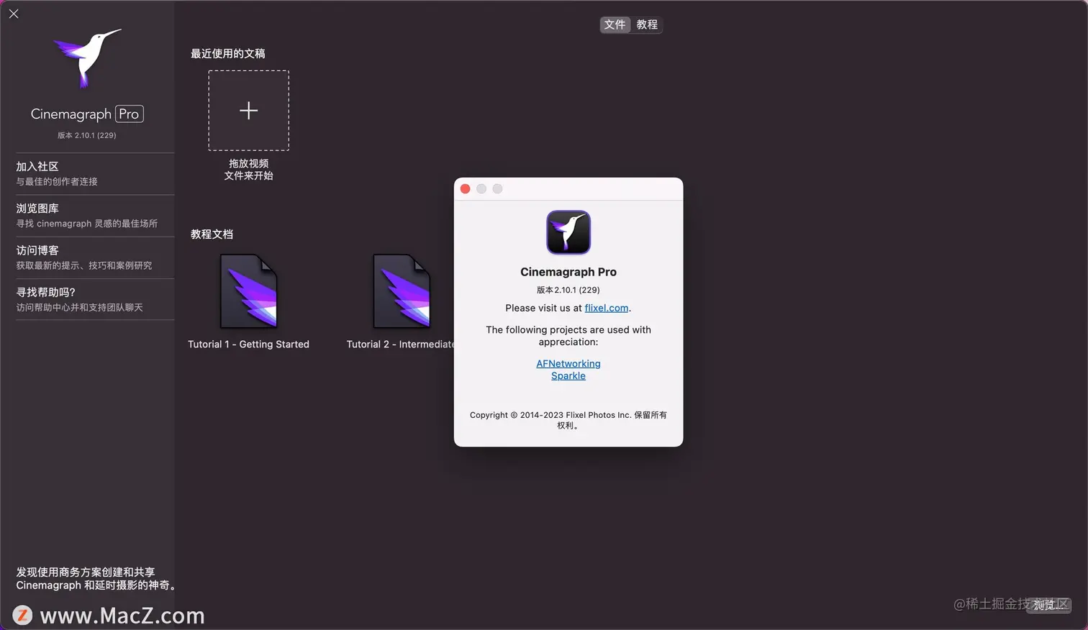Click the business plan promo text in sidebar
This screenshot has width=1088, height=630.
point(96,579)
